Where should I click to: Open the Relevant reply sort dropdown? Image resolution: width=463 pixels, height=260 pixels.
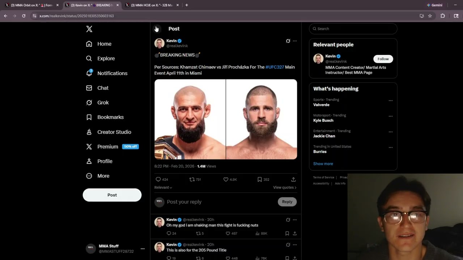(163, 187)
